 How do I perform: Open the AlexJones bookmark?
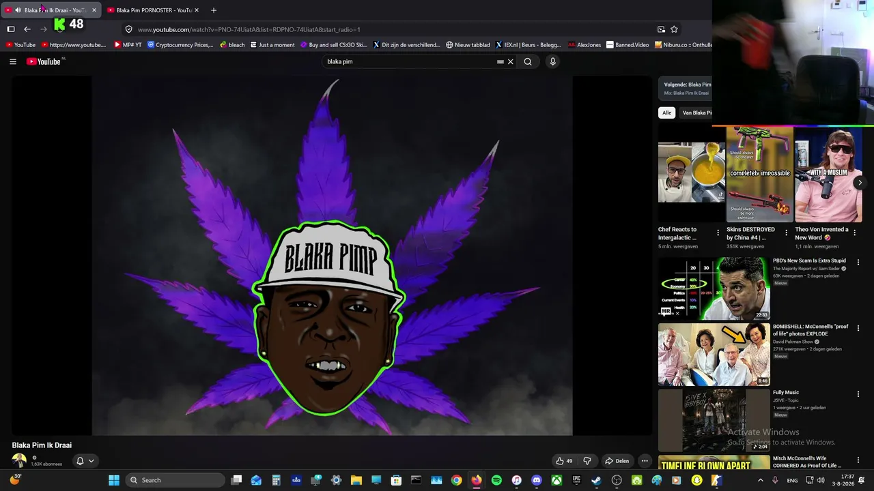click(x=584, y=45)
